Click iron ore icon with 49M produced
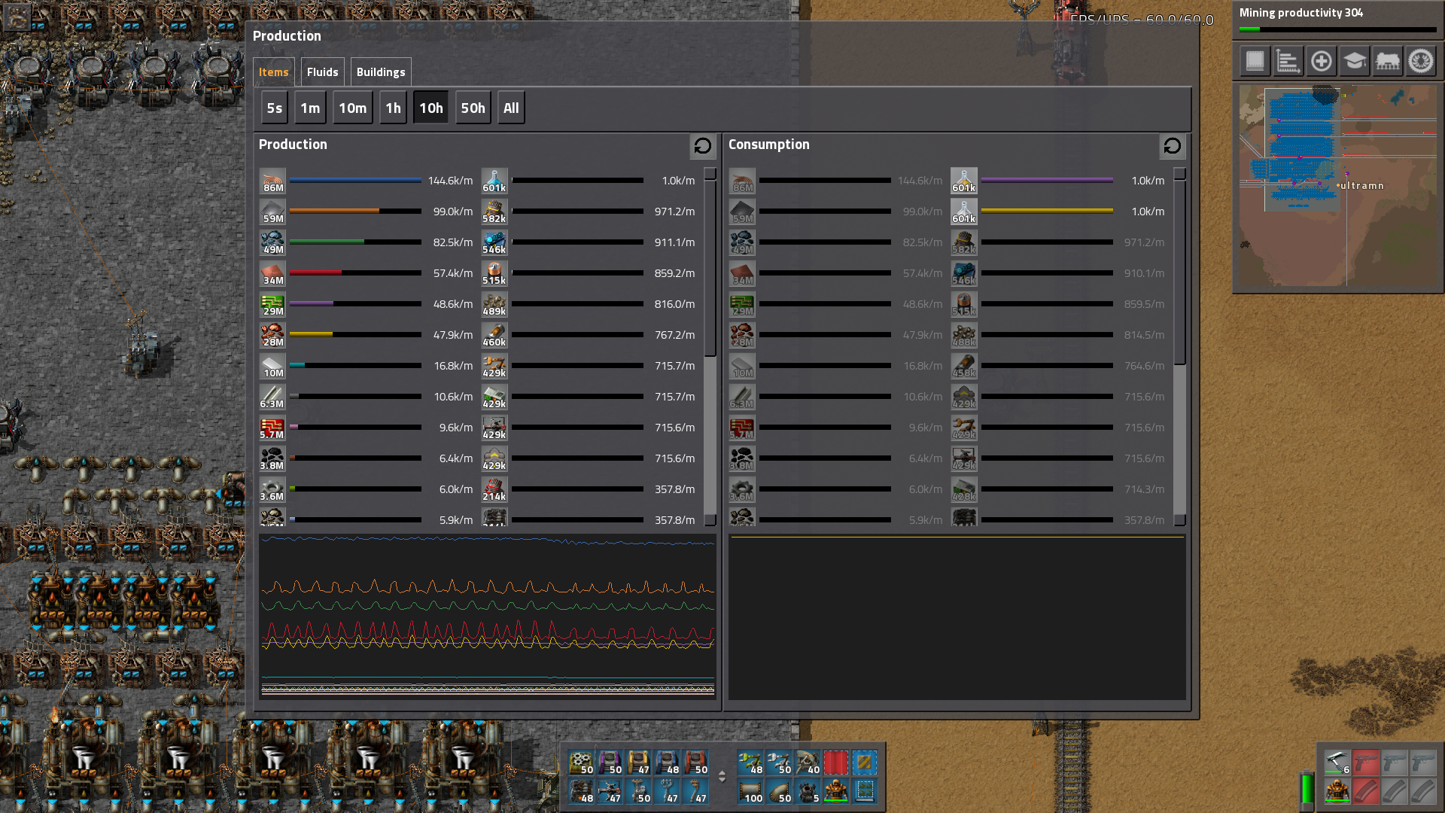The width and height of the screenshot is (1445, 813). [x=272, y=242]
